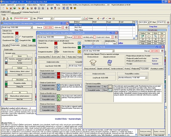Open the Precise GUA system dropdown

[x=31, y=18]
